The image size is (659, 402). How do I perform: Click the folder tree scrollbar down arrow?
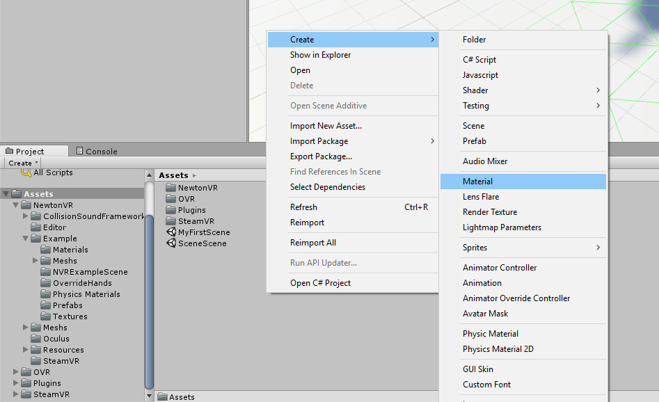click(149, 396)
